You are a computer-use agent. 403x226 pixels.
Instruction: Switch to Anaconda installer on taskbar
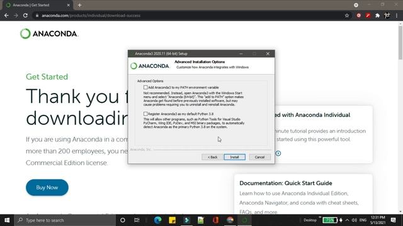[x=244, y=220]
